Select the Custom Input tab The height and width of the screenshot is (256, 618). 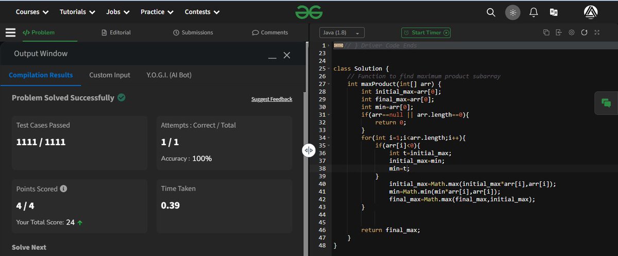pos(110,75)
